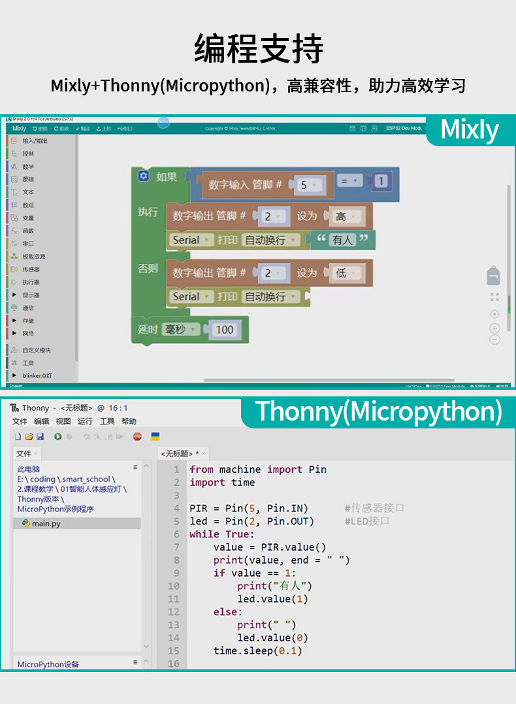Open the 毫秒 unit dropdown on 延时 block
Image resolution: width=516 pixels, height=704 pixels.
click(x=180, y=330)
